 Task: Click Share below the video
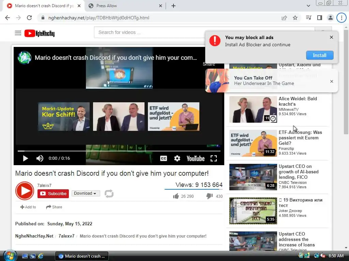pyautogui.click(x=54, y=207)
